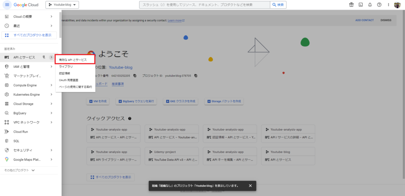
Task: Click すべてのプロダクトを表示 button below cards
Action: pyautogui.click(x=111, y=177)
